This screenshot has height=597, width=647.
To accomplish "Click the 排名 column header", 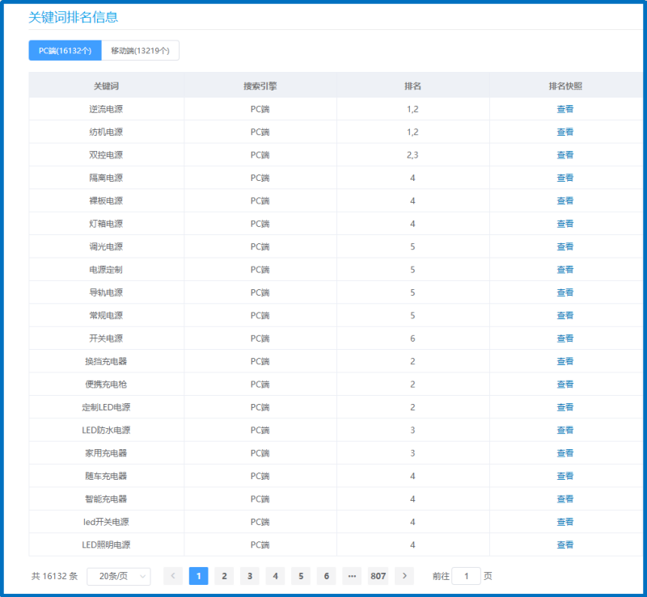I will pyautogui.click(x=412, y=86).
